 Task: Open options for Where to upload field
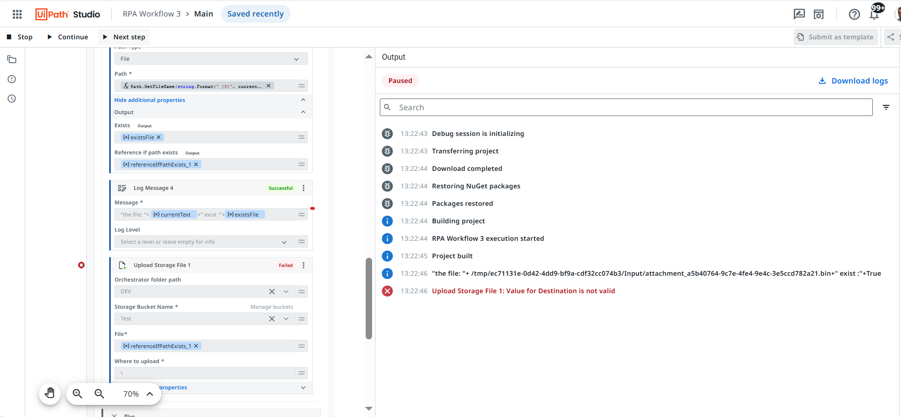pos(302,373)
